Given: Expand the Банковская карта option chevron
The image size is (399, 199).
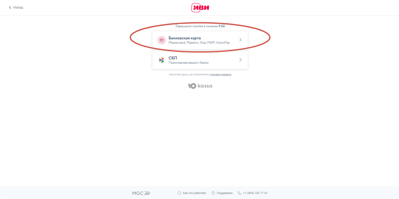Looking at the screenshot, I should click(x=240, y=40).
